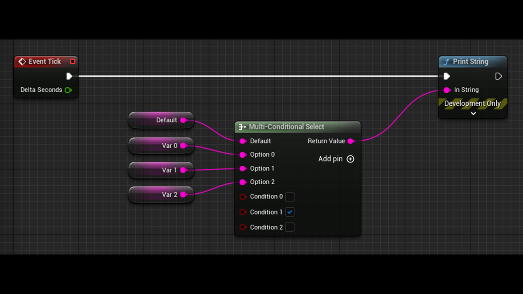This screenshot has width=523, height=294.
Task: Click the red square on Event Tick
Action: [x=72, y=62]
